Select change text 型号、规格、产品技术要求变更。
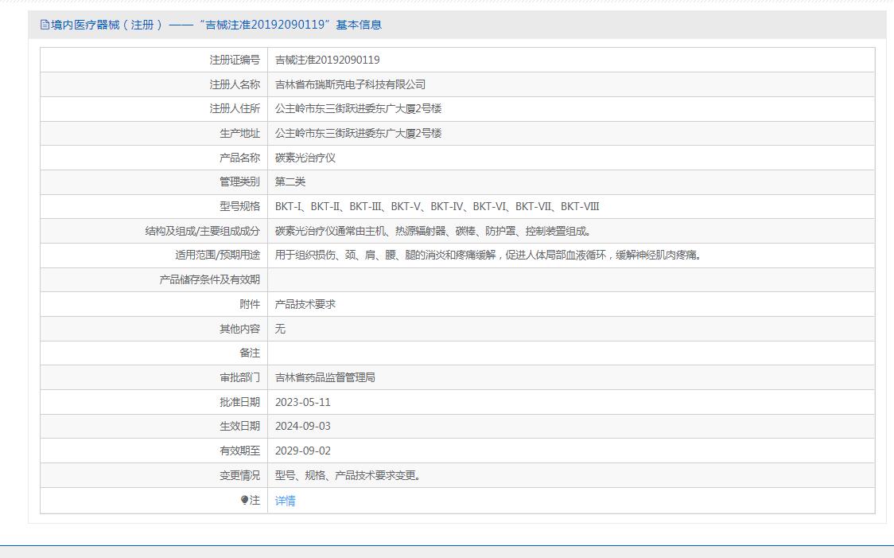The width and height of the screenshot is (894, 558). pos(348,475)
